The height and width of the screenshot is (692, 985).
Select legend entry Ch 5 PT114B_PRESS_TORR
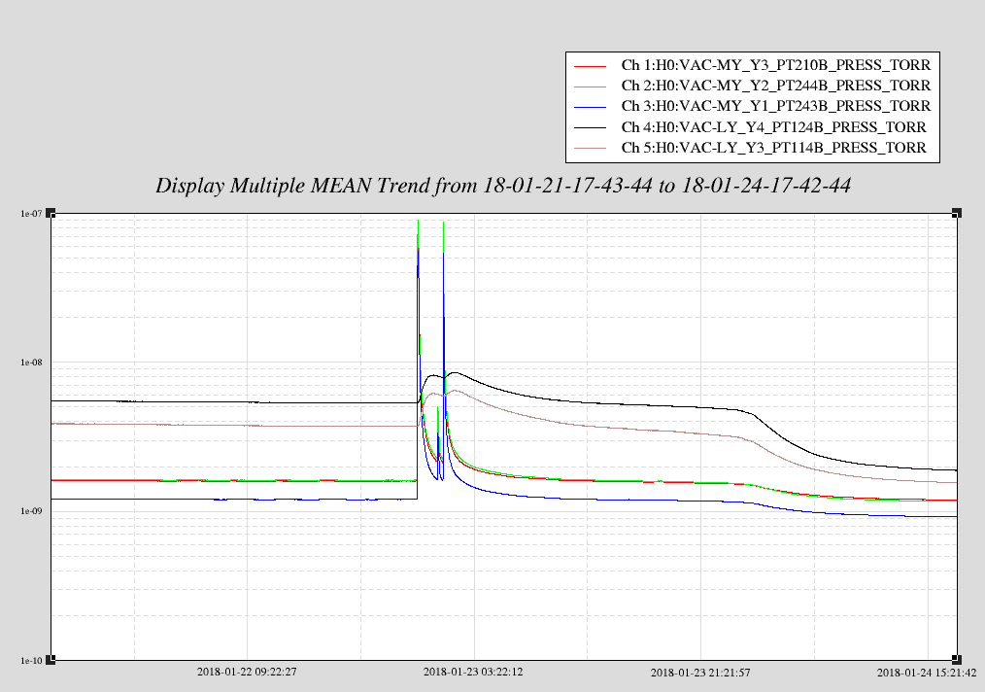pos(773,148)
